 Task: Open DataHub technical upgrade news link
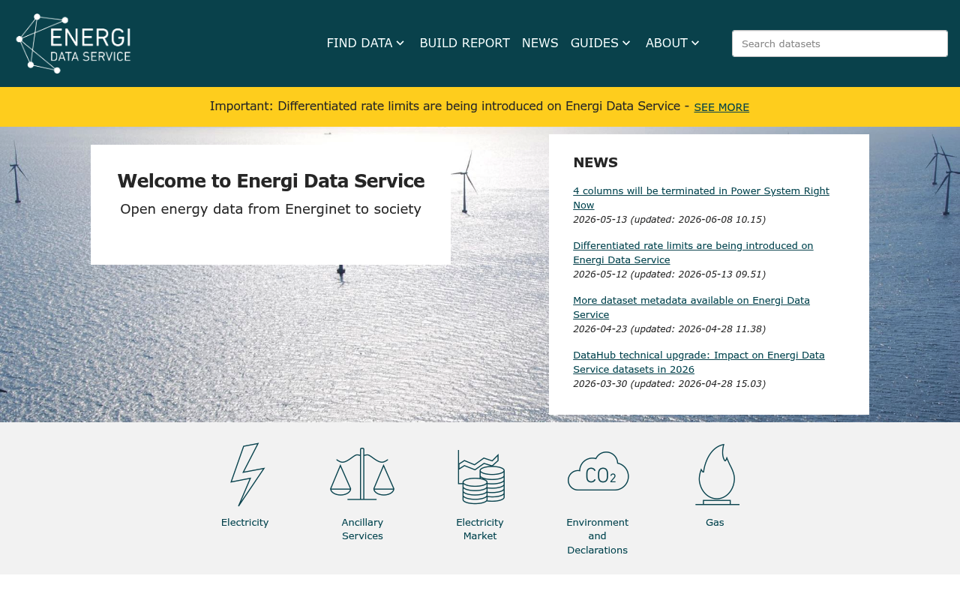pyautogui.click(x=699, y=362)
